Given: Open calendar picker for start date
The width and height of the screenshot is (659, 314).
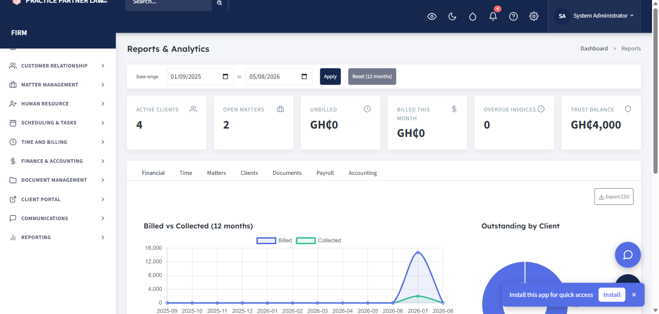Looking at the screenshot, I should 226,76.
